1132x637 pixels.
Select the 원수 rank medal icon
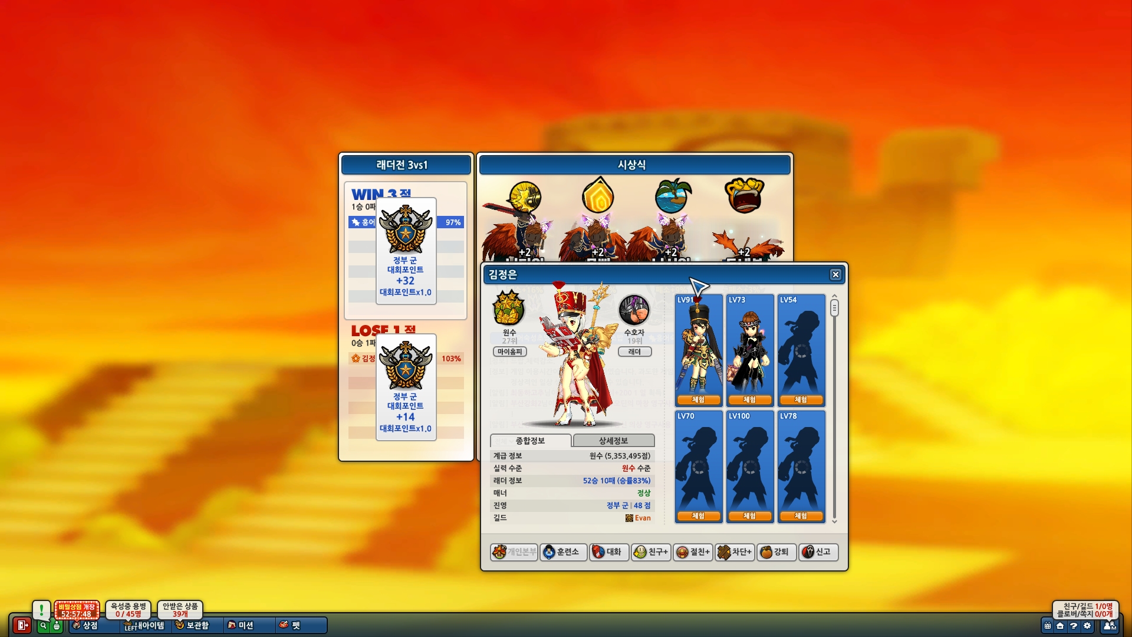point(509,308)
